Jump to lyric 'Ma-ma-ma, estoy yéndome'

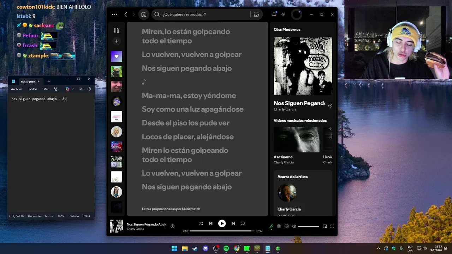click(x=189, y=96)
